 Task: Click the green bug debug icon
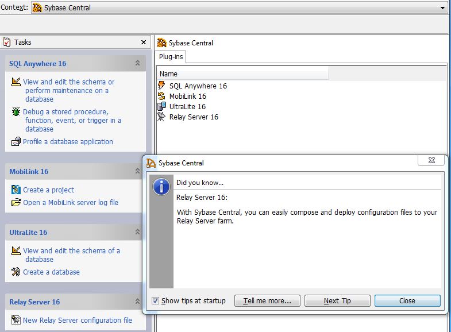pyautogui.click(x=16, y=111)
